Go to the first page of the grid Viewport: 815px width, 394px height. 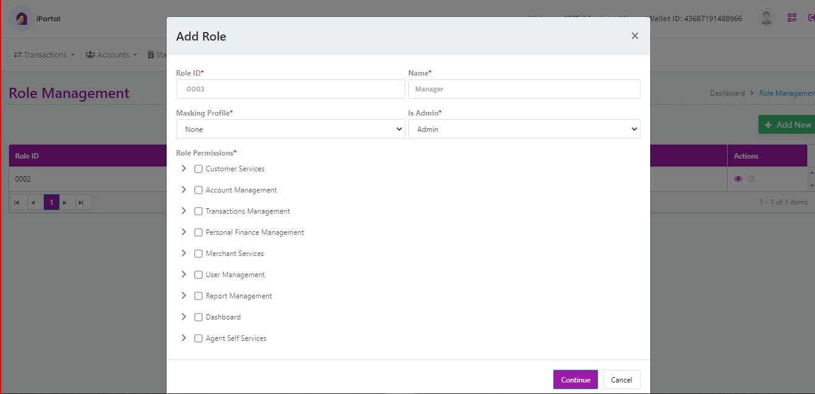pyautogui.click(x=17, y=202)
